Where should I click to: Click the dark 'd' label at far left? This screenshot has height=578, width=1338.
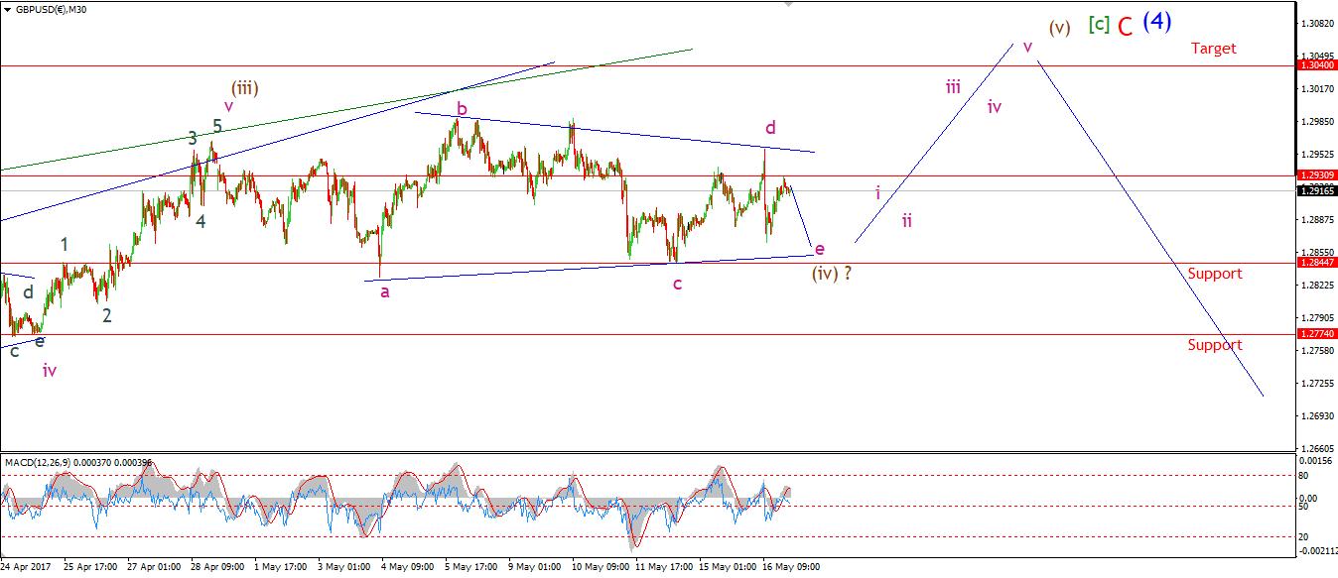tap(29, 291)
